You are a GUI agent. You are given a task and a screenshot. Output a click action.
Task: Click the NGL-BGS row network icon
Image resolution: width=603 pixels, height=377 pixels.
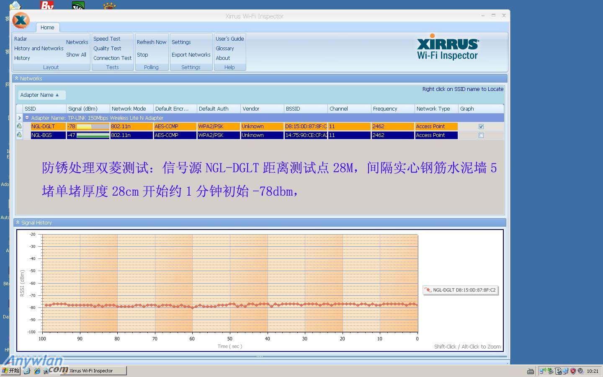click(x=19, y=135)
